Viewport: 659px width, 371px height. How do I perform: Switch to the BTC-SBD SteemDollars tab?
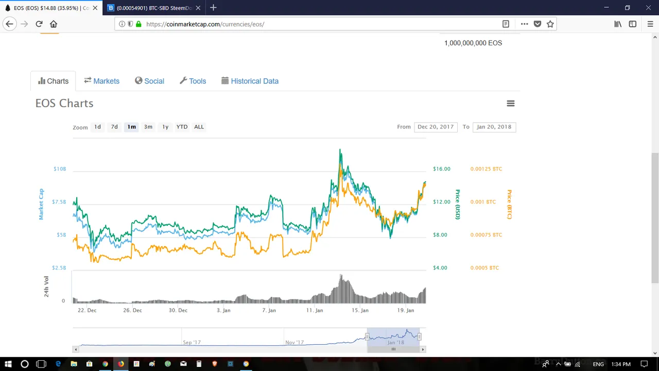154,8
